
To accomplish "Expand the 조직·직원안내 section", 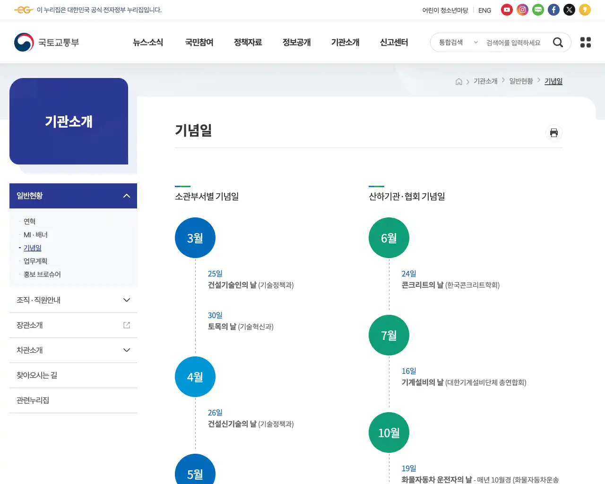I will [x=73, y=300].
